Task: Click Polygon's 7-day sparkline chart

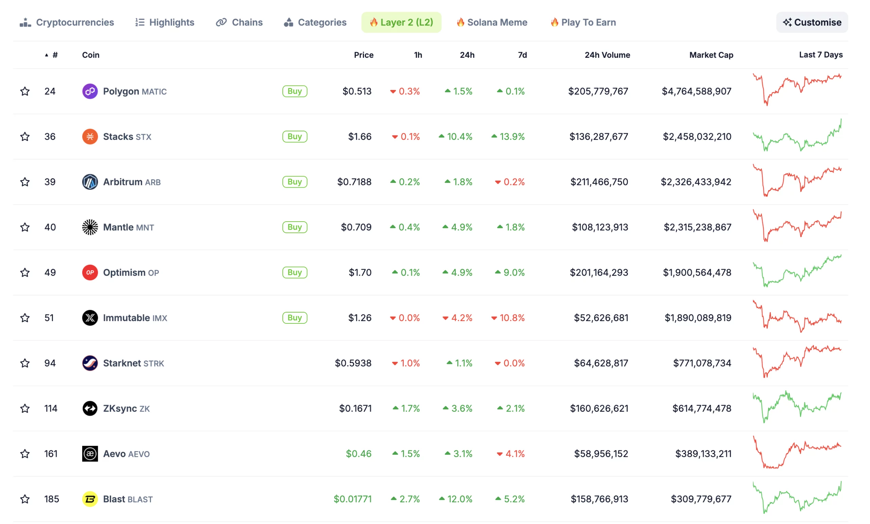Action: click(797, 90)
